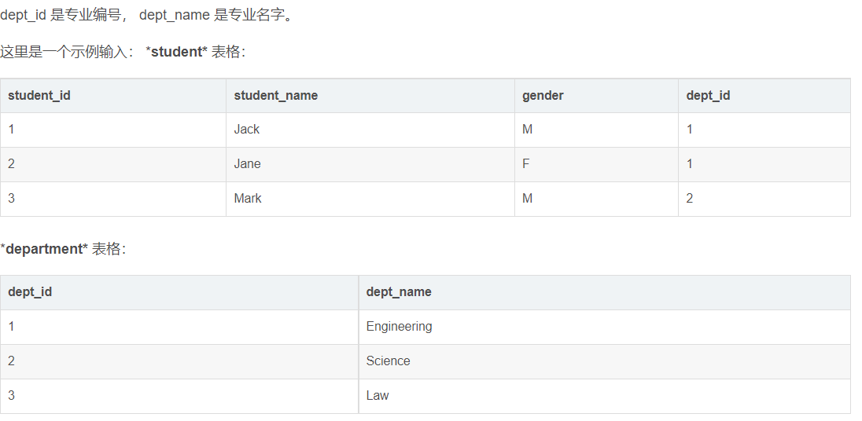The image size is (862, 421).
Task: Click the cell containing Jane
Action: click(x=370, y=164)
